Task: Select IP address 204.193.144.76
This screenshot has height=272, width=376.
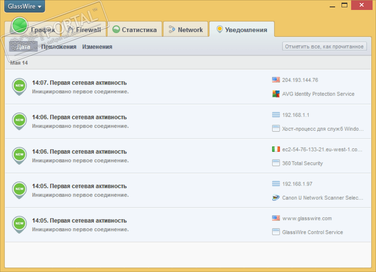Action: (x=300, y=80)
